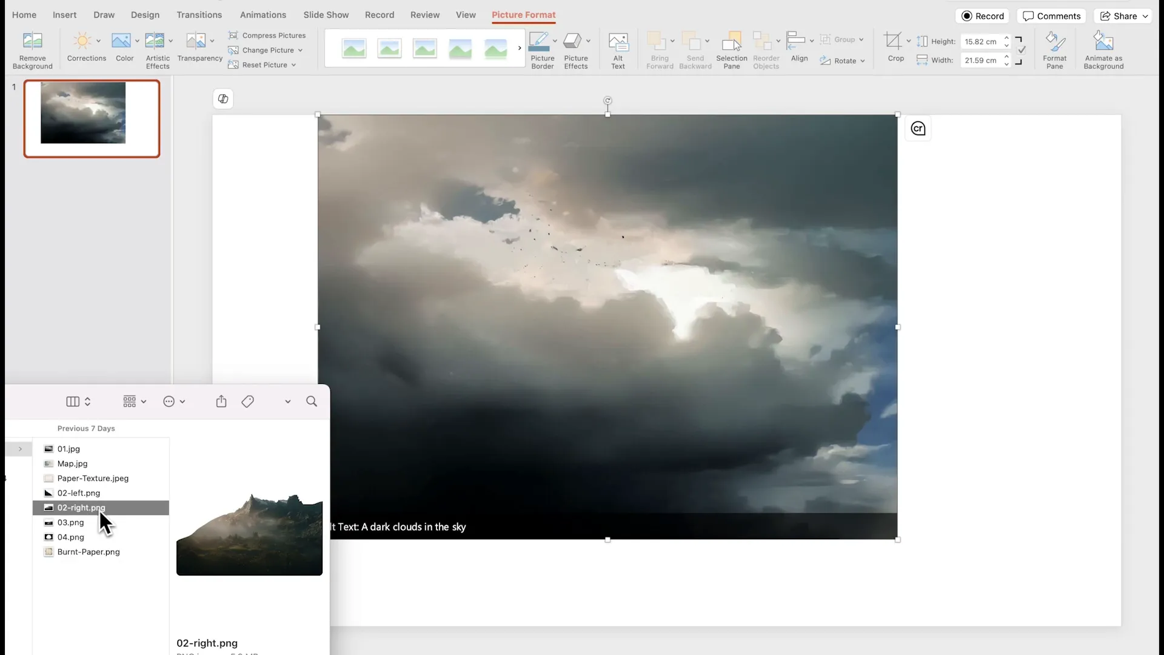1164x655 pixels.
Task: Expand the Finder sidebar disclosure chevron
Action: (x=20, y=449)
